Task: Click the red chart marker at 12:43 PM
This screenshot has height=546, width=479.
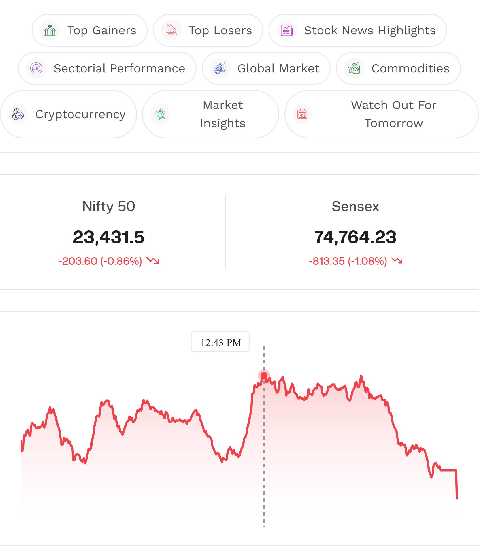Action: tap(264, 376)
